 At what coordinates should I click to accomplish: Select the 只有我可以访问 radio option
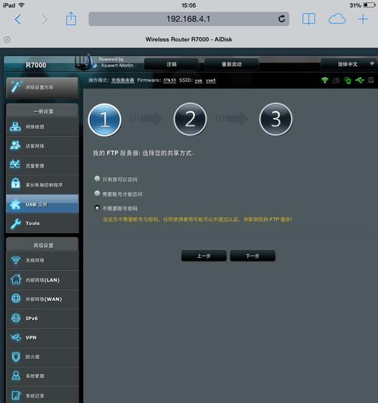tap(97, 178)
